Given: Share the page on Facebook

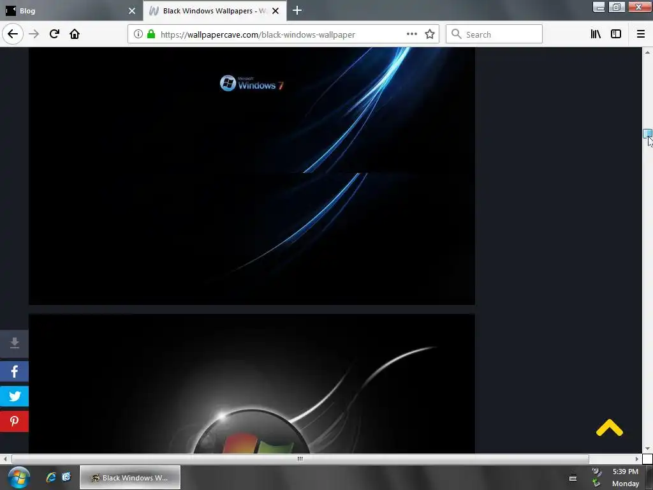Looking at the screenshot, I should pyautogui.click(x=14, y=371).
